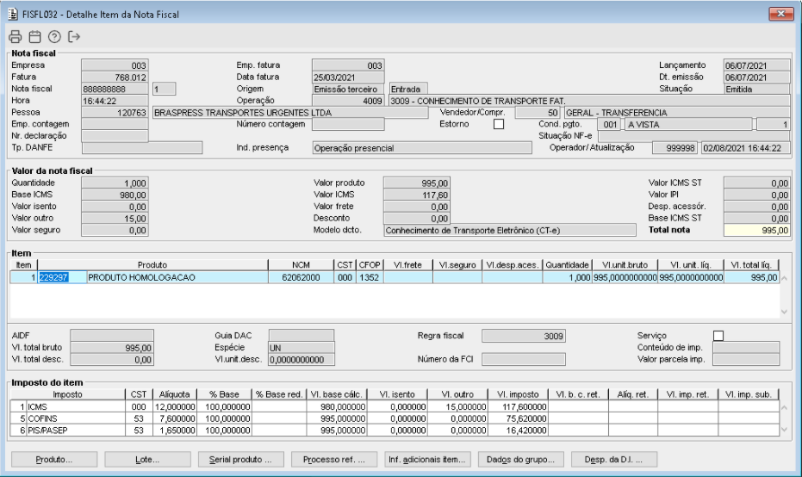Open the calendar icon in toolbar
The width and height of the screenshot is (802, 477).
point(34,37)
